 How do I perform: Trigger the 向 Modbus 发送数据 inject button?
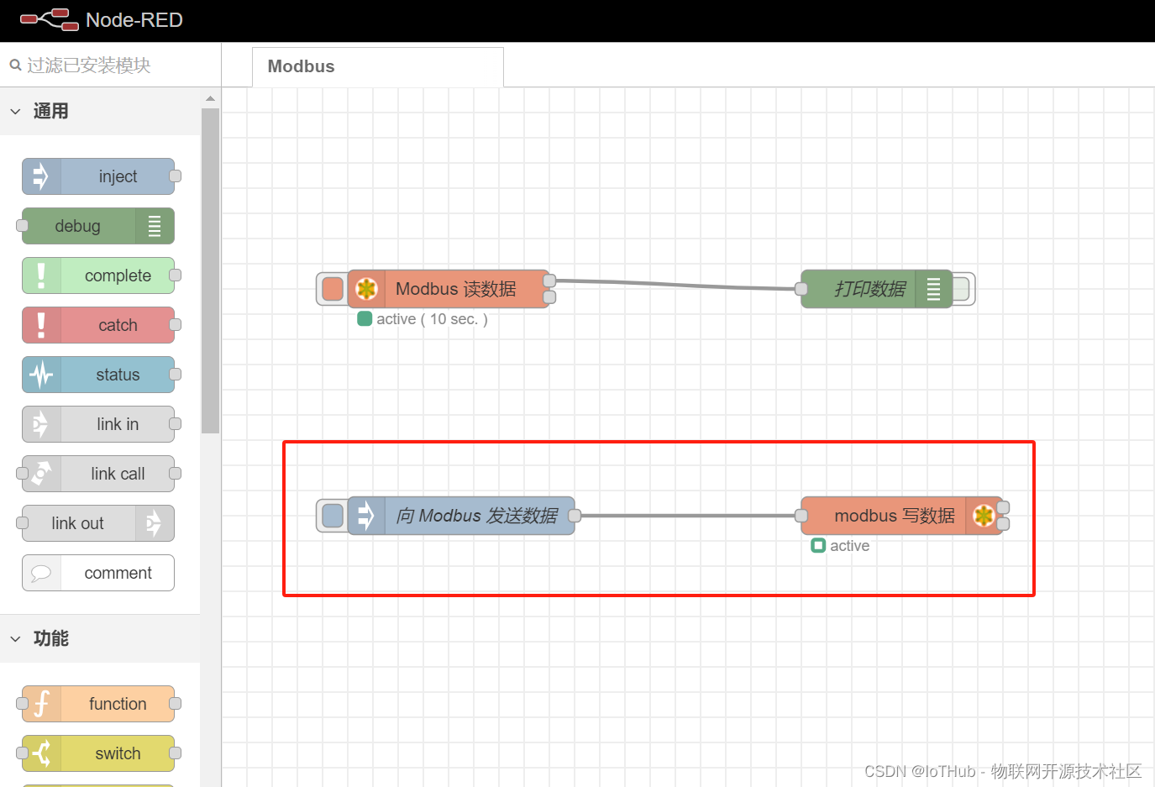(x=333, y=516)
